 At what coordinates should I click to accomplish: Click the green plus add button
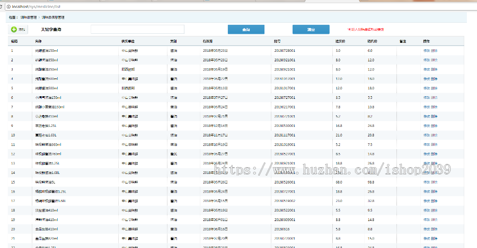(x=18, y=30)
